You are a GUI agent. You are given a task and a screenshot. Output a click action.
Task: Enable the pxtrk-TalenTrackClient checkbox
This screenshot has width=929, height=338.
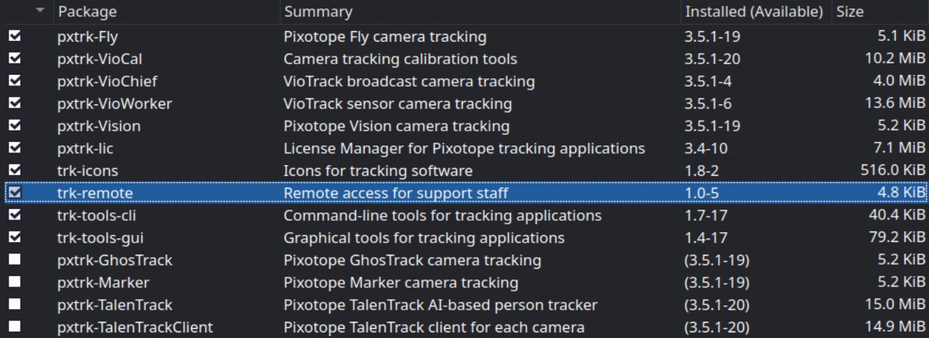click(14, 327)
